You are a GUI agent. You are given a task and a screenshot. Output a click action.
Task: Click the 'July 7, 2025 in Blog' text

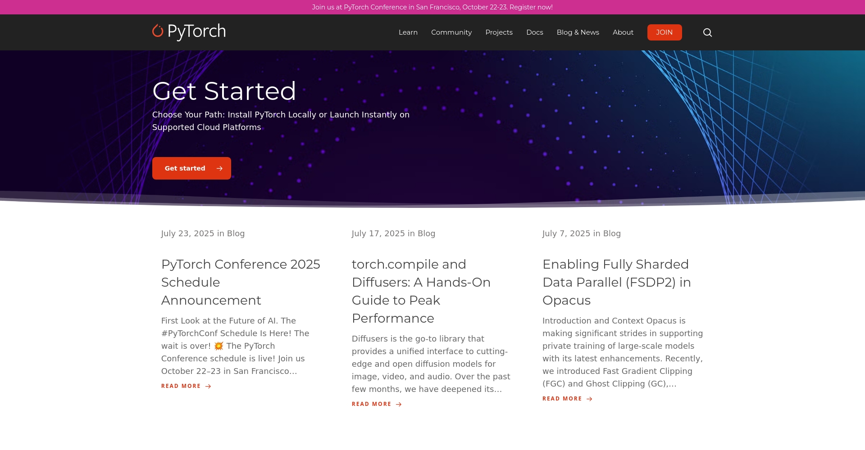(582, 234)
